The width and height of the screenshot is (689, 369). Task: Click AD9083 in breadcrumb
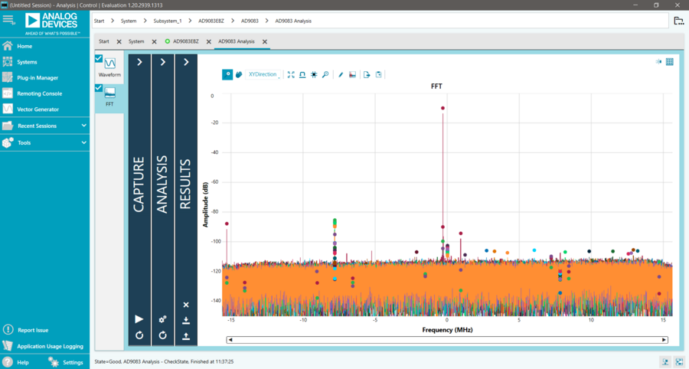click(x=250, y=21)
